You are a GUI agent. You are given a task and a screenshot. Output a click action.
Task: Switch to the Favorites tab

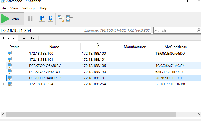click(x=28, y=38)
